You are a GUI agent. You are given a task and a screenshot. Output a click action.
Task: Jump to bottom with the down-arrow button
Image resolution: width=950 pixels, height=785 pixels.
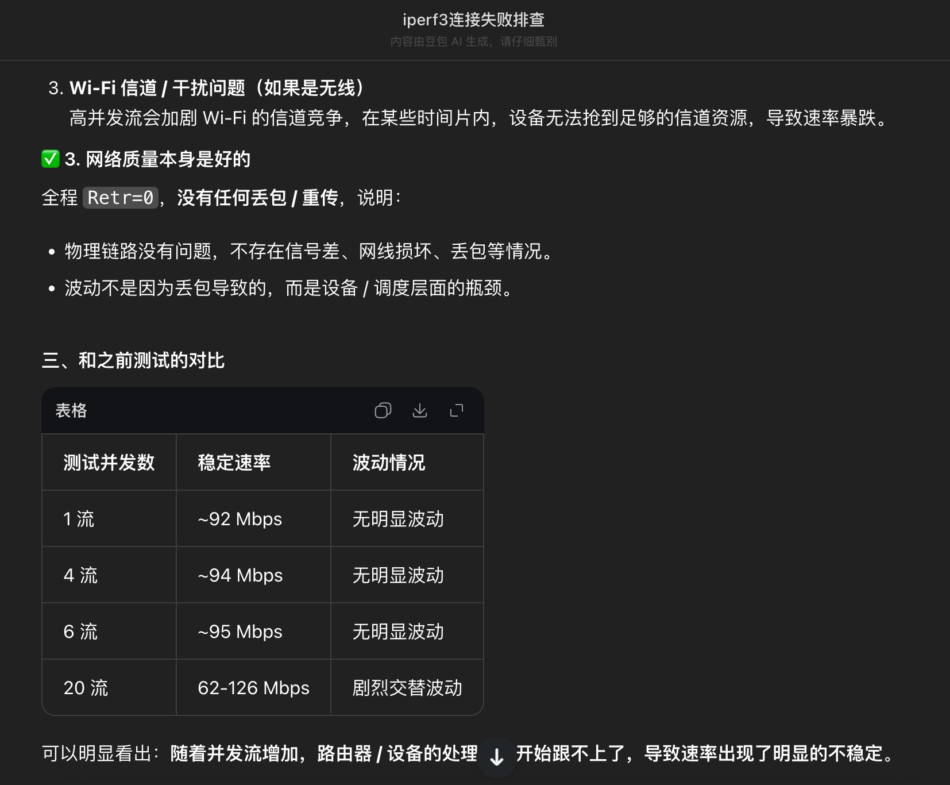click(x=497, y=757)
